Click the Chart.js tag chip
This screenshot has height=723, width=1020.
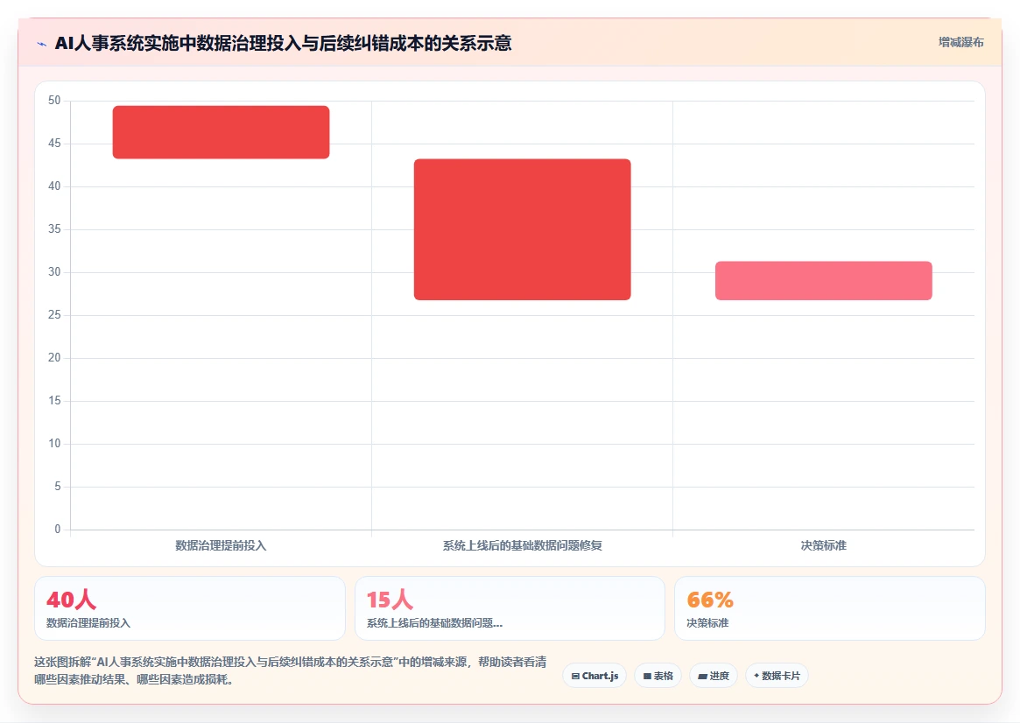tap(594, 676)
